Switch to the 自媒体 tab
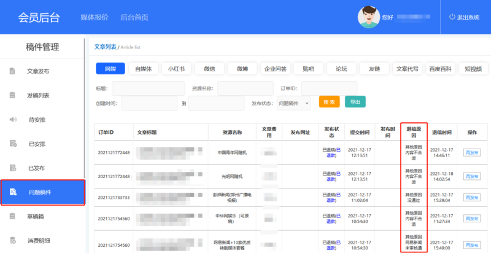 click(x=144, y=69)
